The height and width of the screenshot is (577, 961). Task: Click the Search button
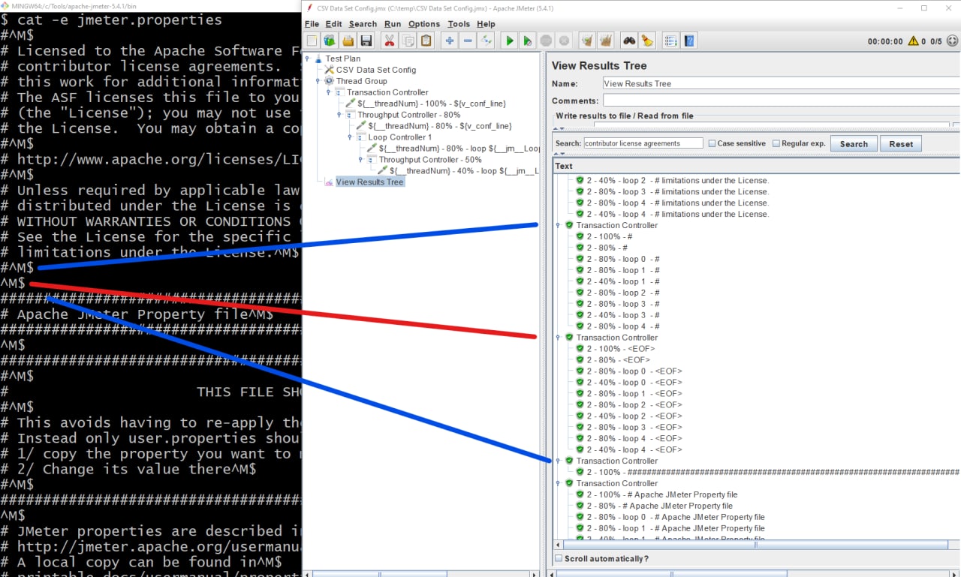[854, 144]
